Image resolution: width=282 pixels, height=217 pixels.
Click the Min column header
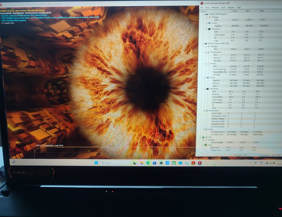[x=252, y=11]
